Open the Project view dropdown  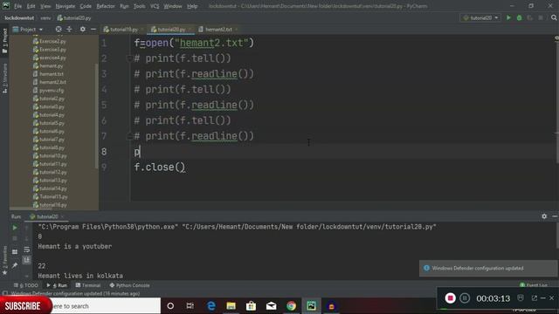pyautogui.click(x=28, y=29)
